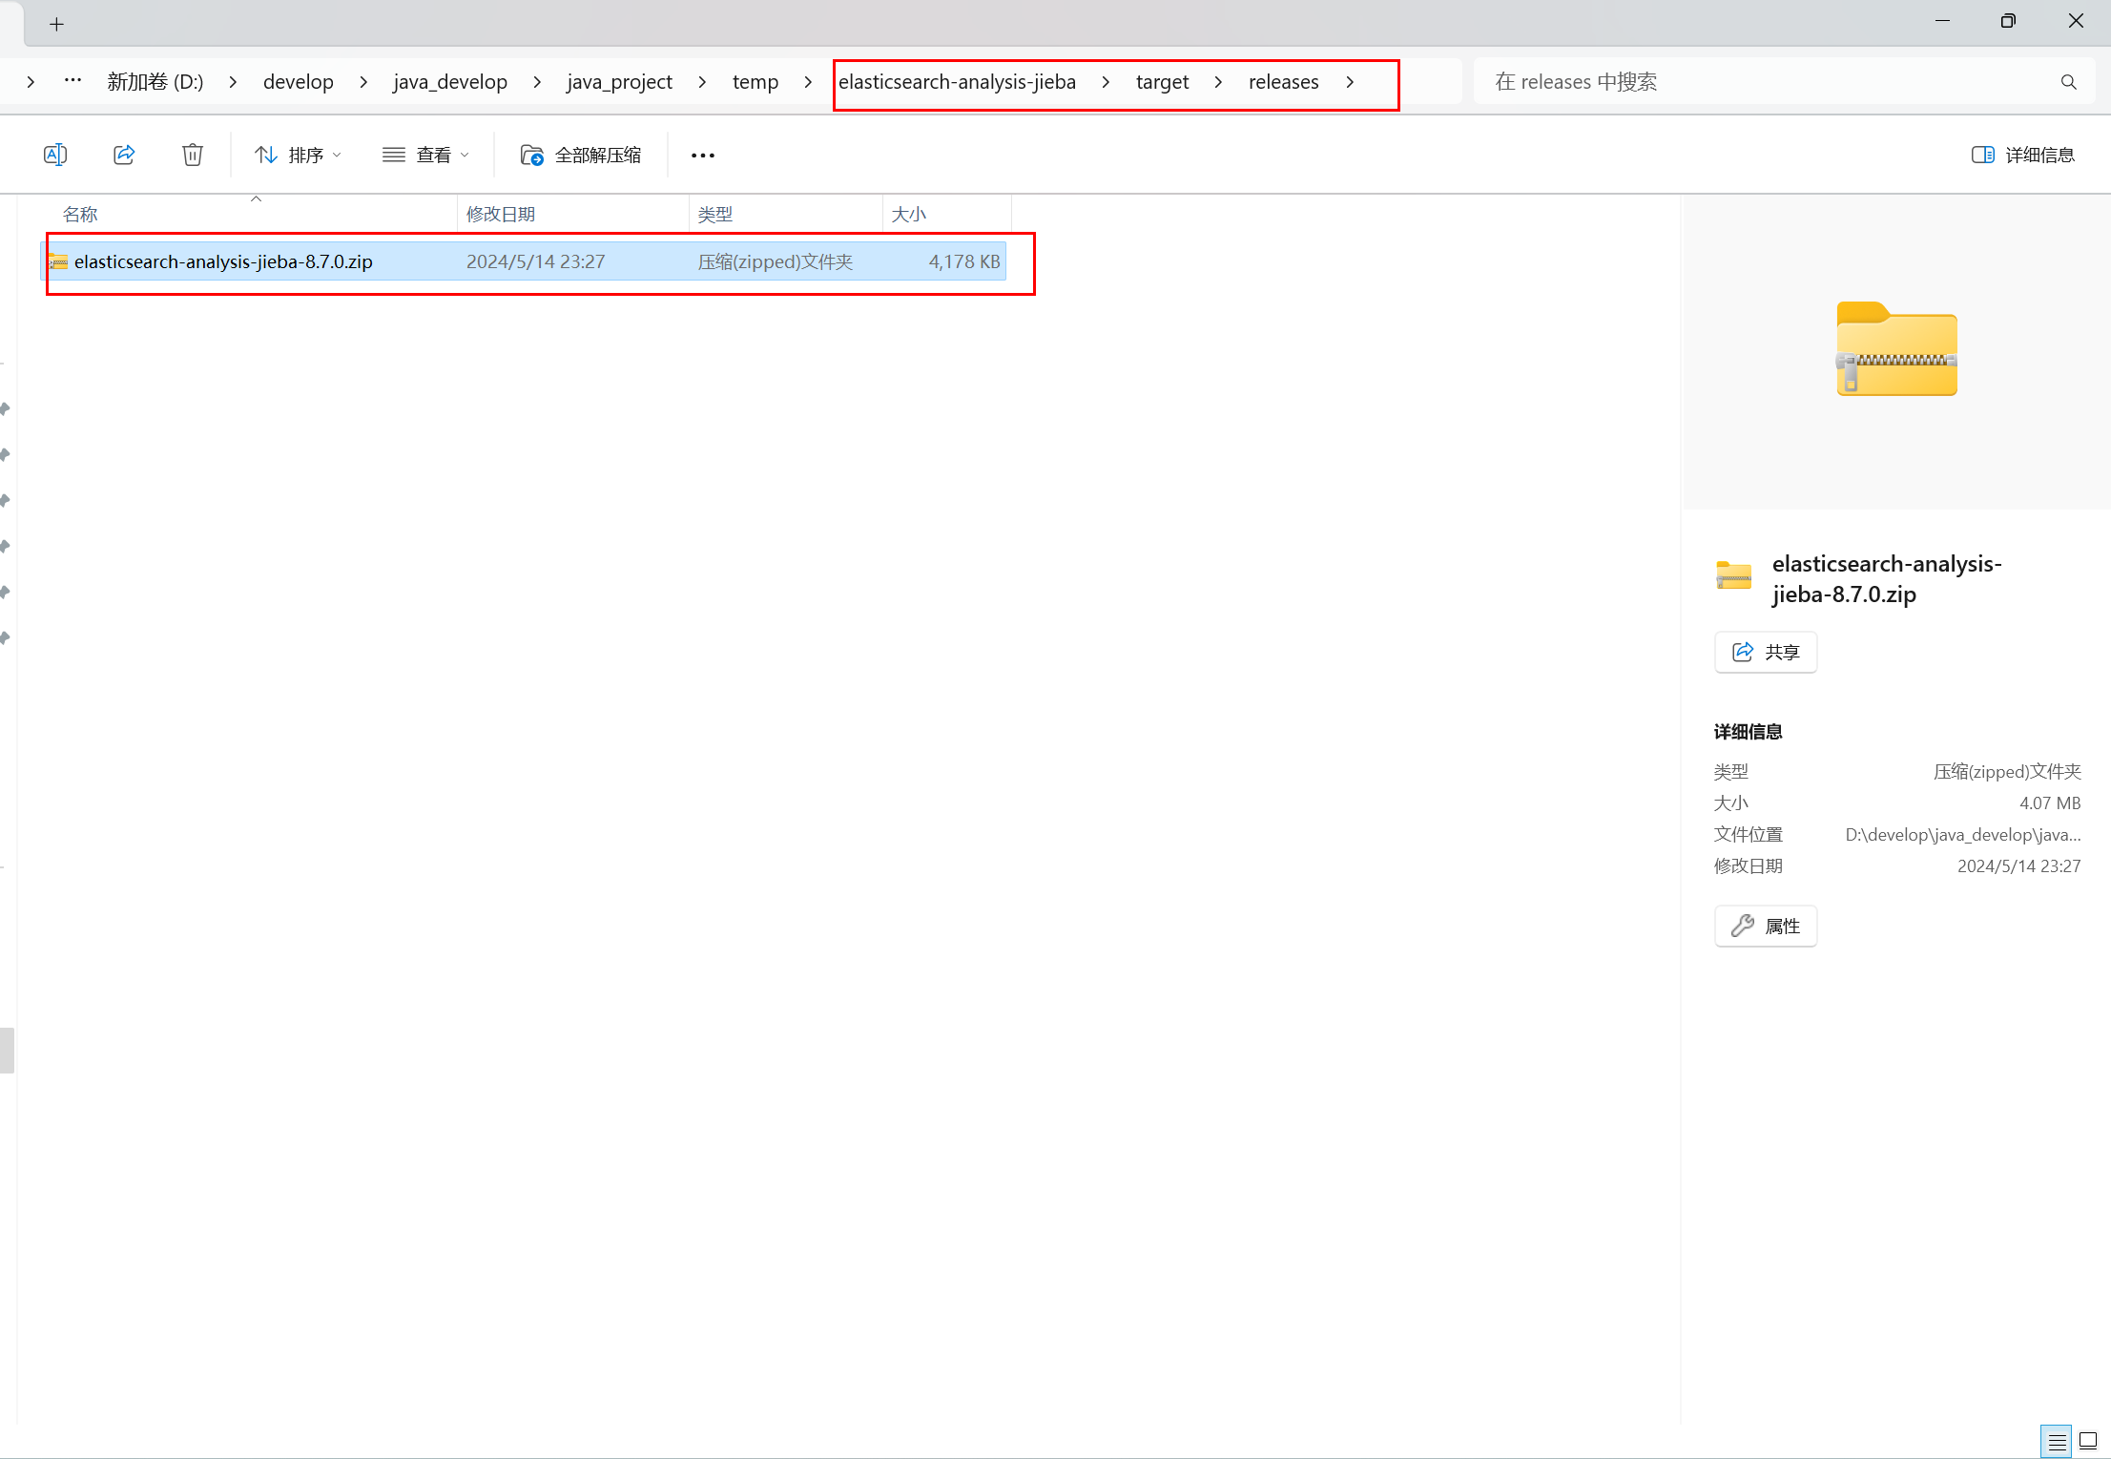The image size is (2111, 1459).
Task: Sort by Name (名称) column header
Action: click(80, 215)
